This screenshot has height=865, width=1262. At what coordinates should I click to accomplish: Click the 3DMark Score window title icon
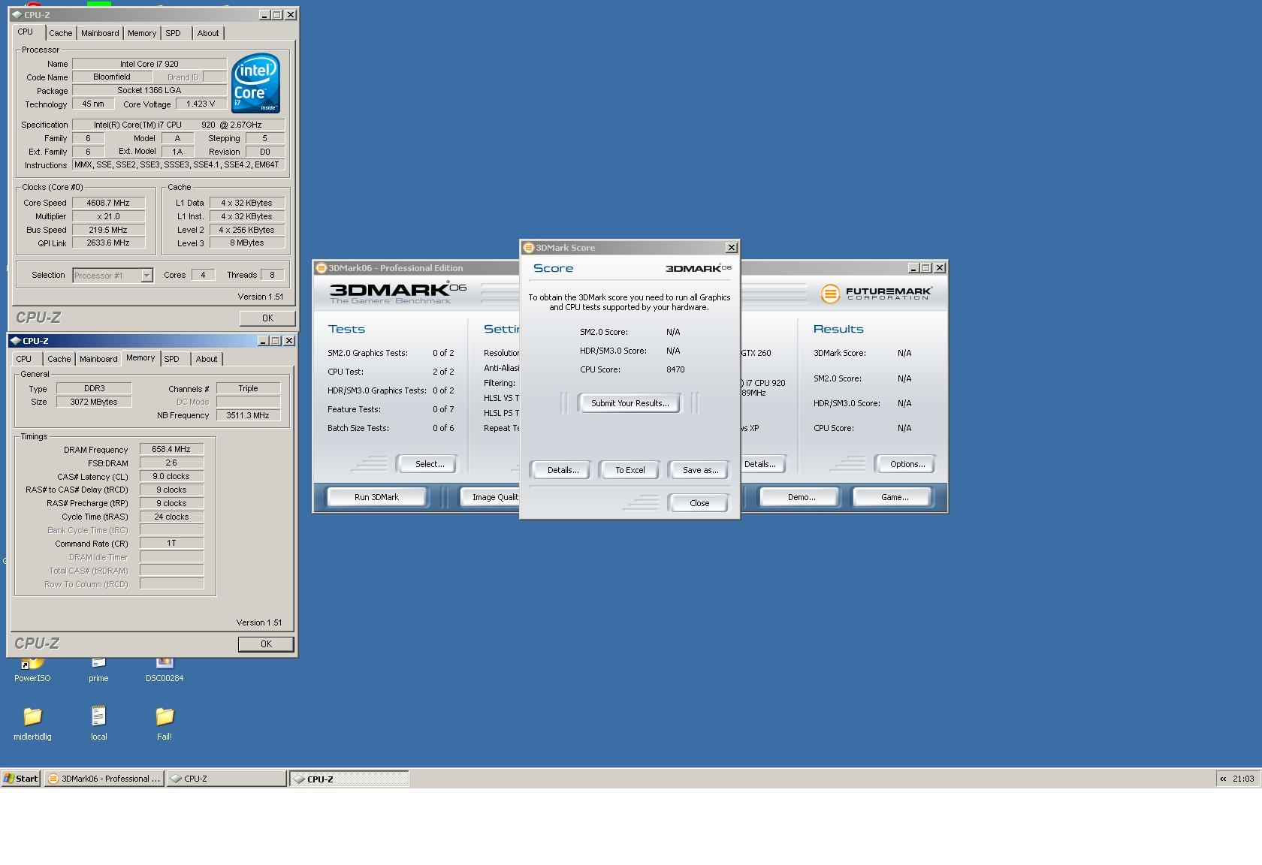(528, 248)
